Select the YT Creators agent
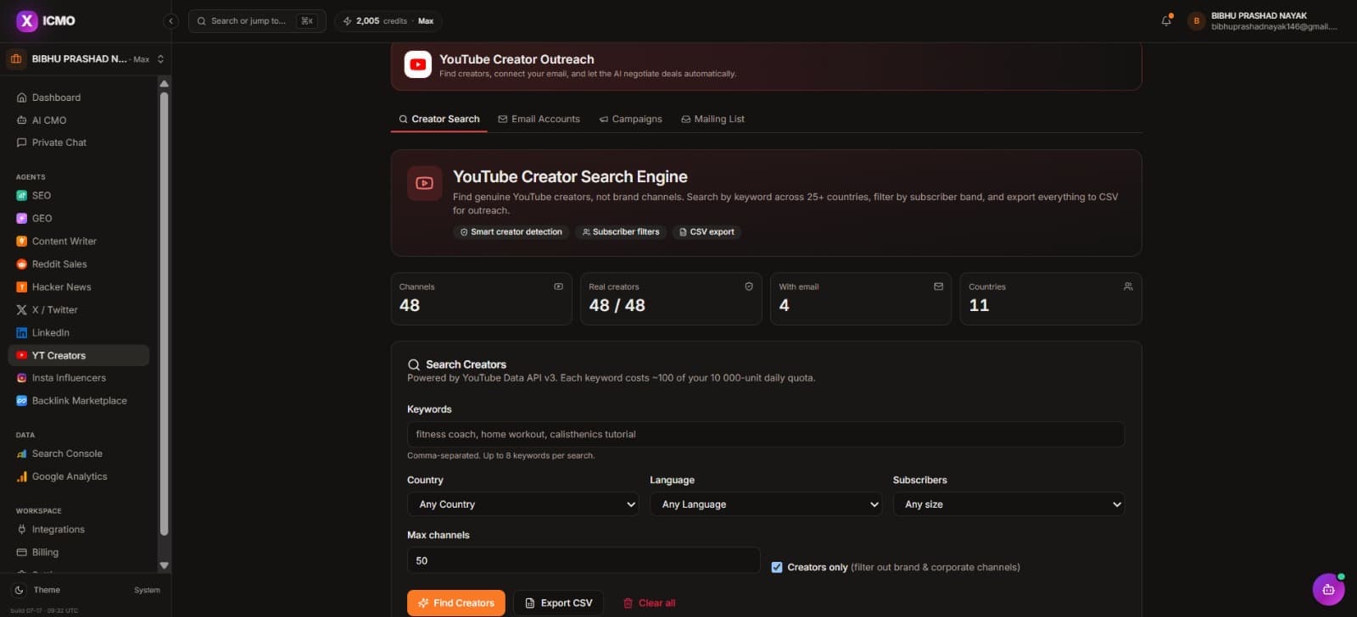 (78, 355)
